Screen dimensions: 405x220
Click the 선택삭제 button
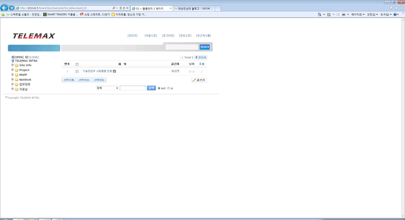[69, 80]
